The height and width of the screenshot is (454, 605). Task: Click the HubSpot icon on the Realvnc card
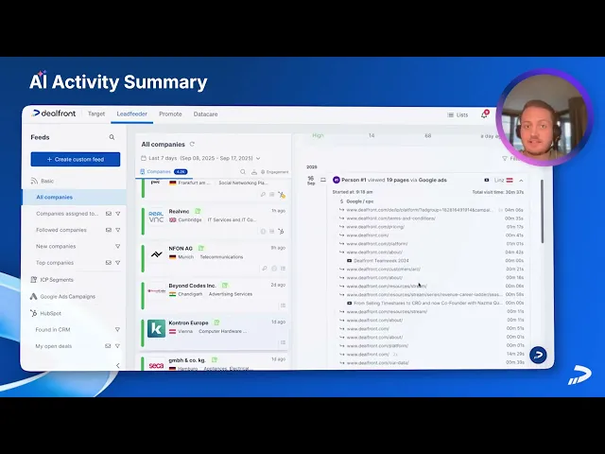point(282,231)
